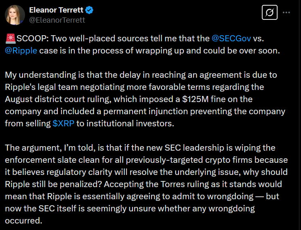The width and height of the screenshot is (301, 230).
Task: Open the Grok explain-post icon
Action: [x=268, y=13]
